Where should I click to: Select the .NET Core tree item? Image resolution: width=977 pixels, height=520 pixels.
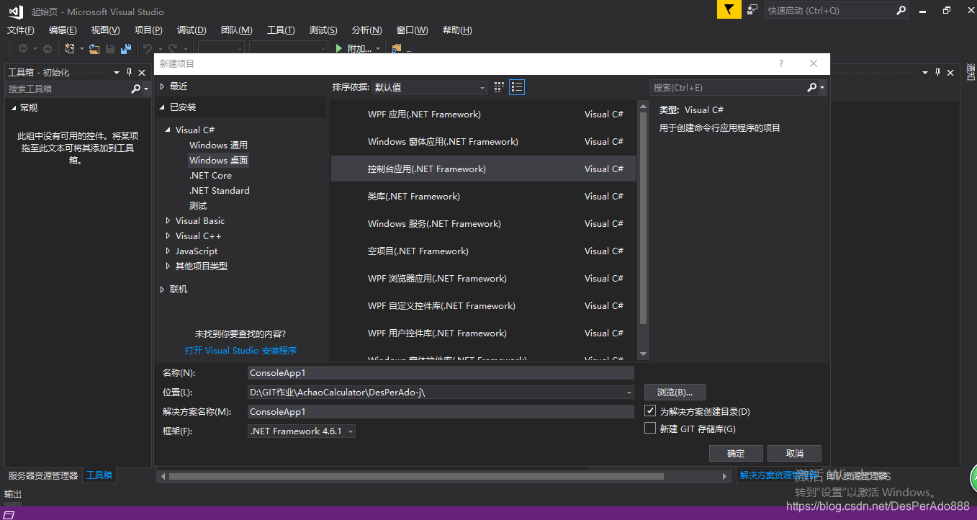coord(210,176)
